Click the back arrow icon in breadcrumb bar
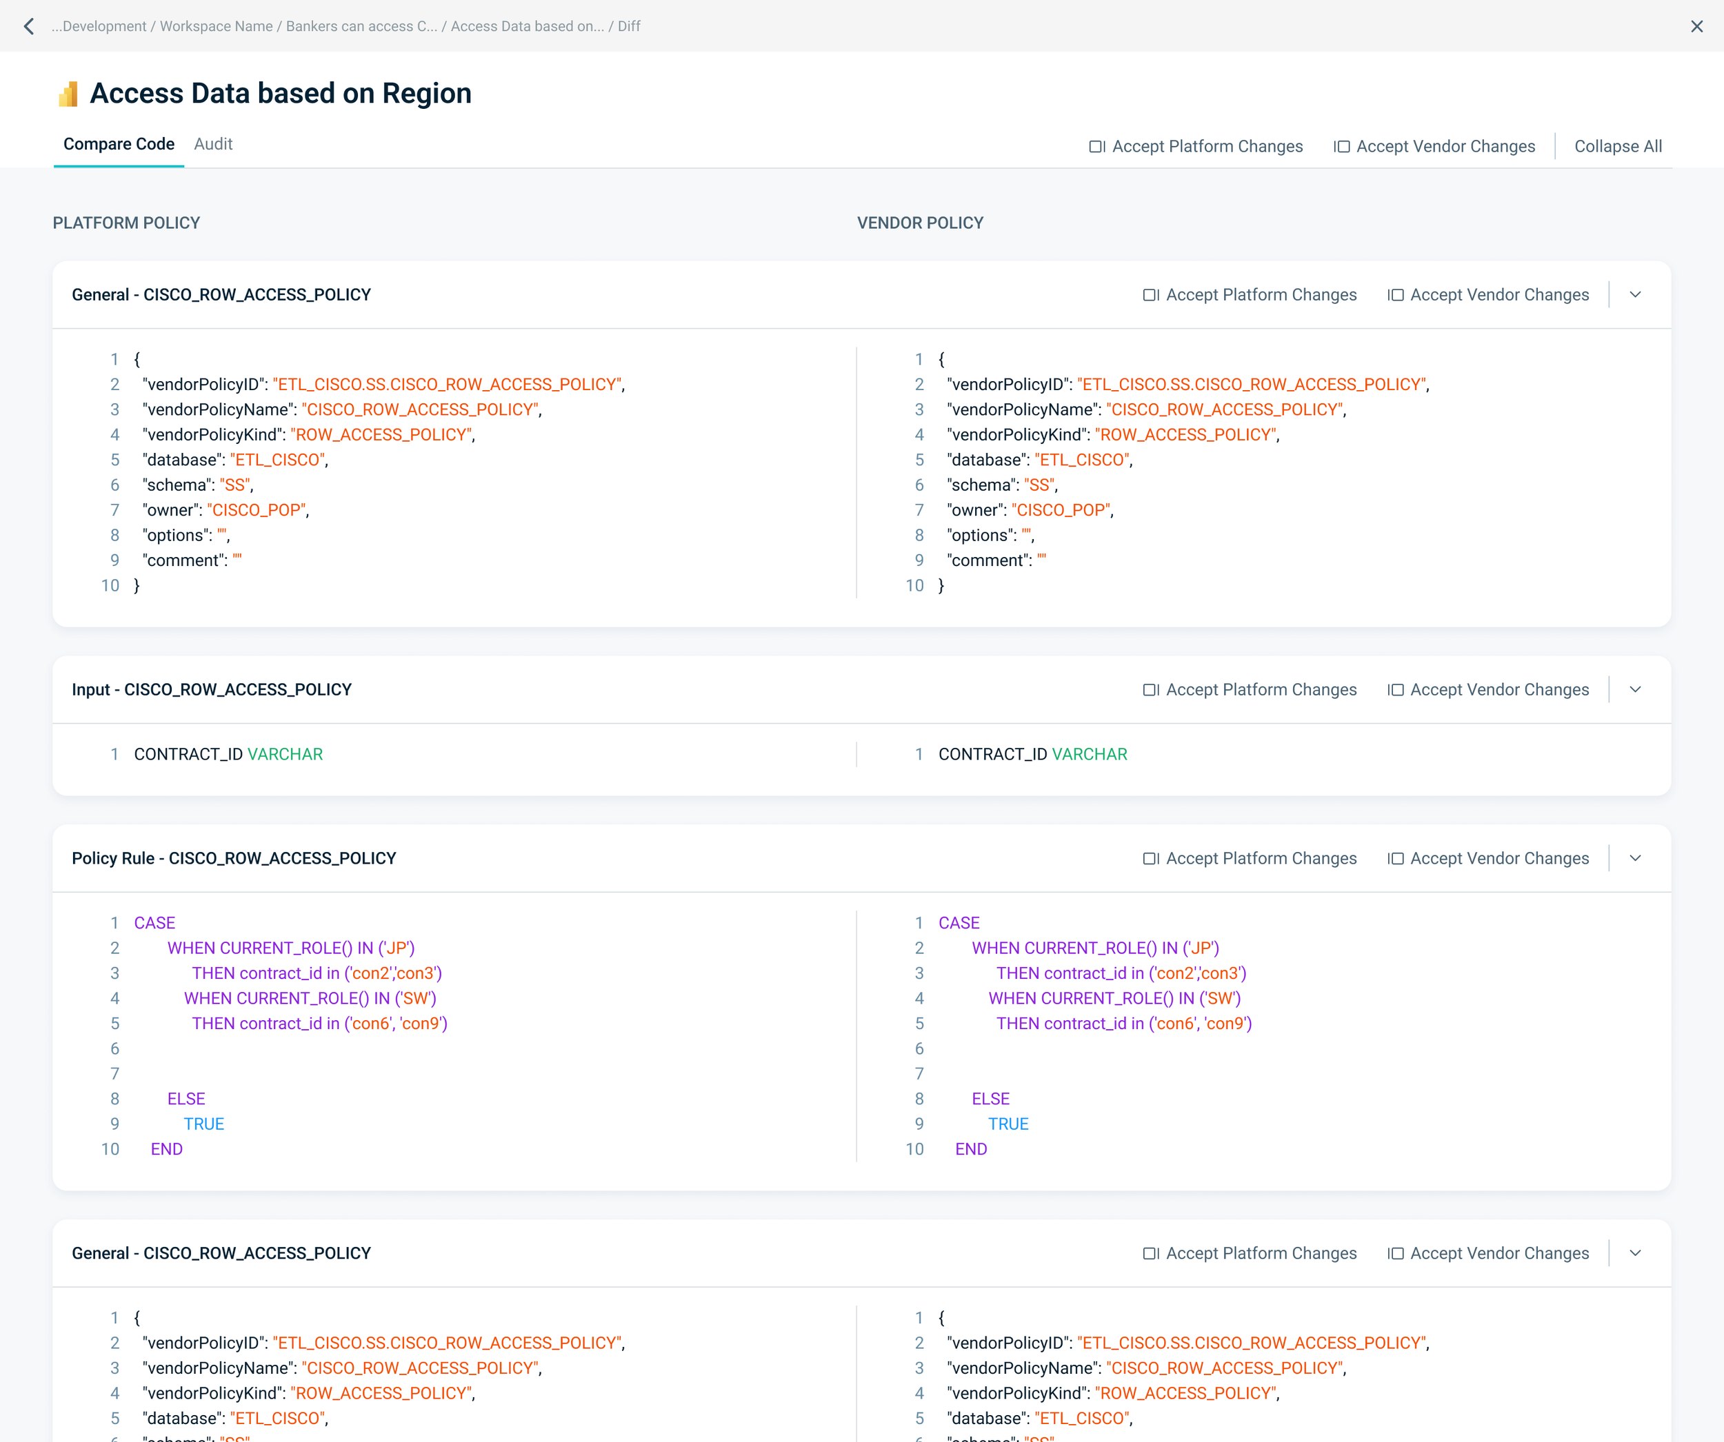The image size is (1724, 1442). coord(30,26)
